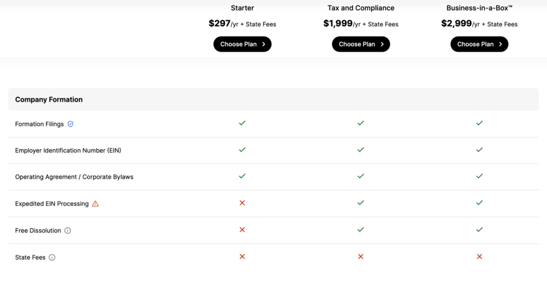This screenshot has height=287, width=547.
Task: Click the red X for Starter Expedited EIN Processing
Action: (x=242, y=203)
